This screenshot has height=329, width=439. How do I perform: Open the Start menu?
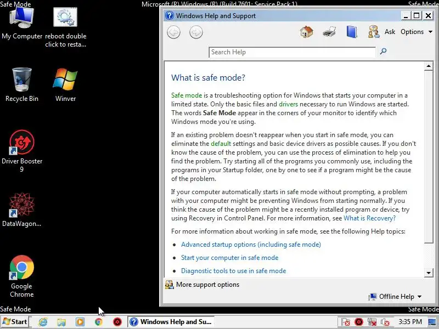pos(15,322)
